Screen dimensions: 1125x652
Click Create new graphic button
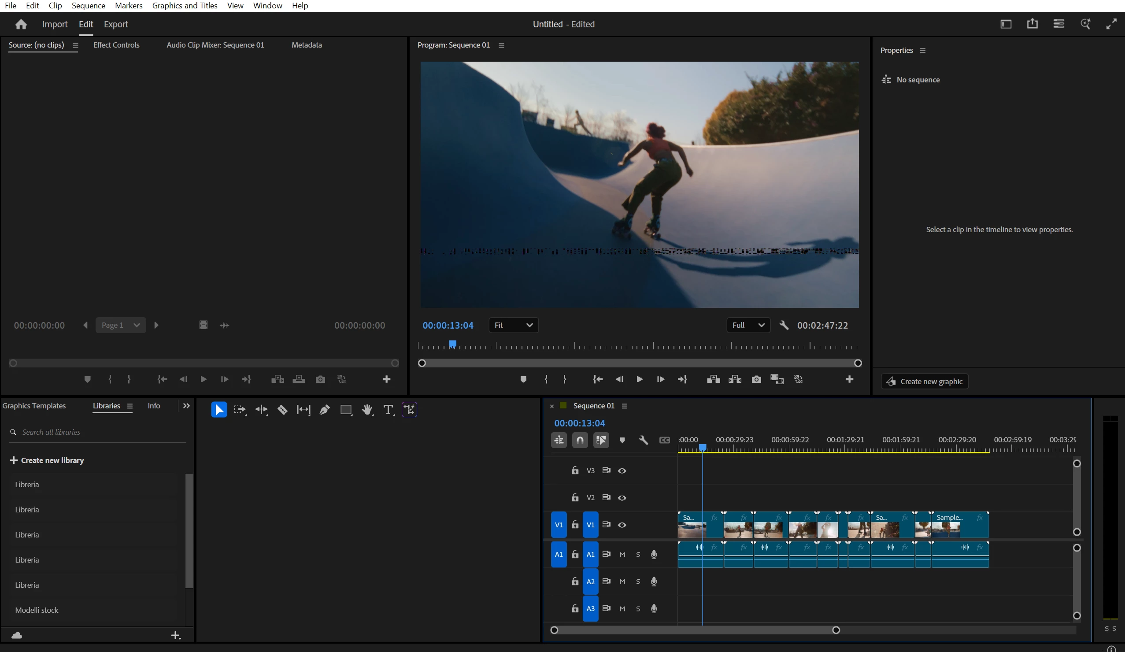[925, 382]
